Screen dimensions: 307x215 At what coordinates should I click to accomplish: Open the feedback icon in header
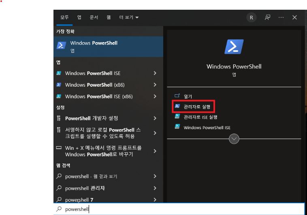pos(267,17)
